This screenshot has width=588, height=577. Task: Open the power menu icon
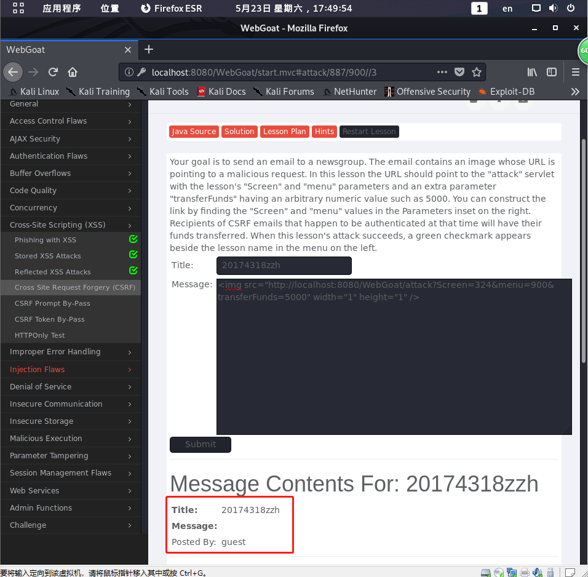tap(571, 8)
